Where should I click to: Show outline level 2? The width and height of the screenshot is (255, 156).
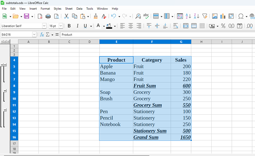[x=5, y=42]
